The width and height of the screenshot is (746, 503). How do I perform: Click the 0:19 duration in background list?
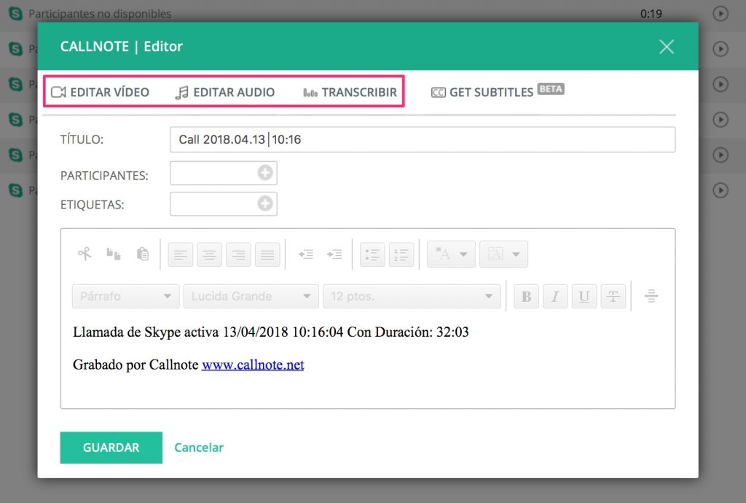coord(651,14)
